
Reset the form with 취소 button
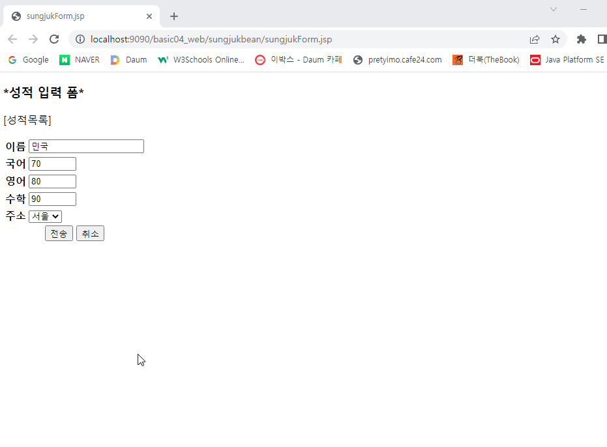point(90,233)
